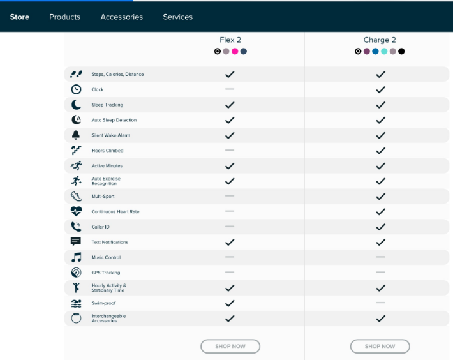453x360 pixels.
Task: Click the 'Floors Climbed' label
Action: tap(107, 151)
